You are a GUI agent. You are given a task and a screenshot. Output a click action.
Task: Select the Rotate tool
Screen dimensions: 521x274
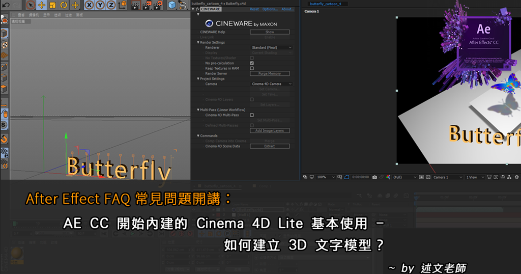[64, 5]
